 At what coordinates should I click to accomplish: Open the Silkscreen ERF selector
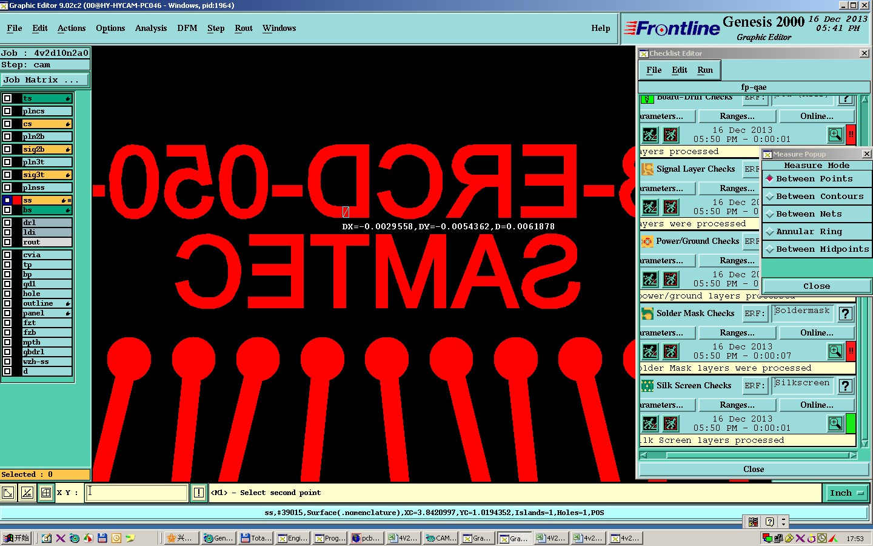[x=803, y=385]
